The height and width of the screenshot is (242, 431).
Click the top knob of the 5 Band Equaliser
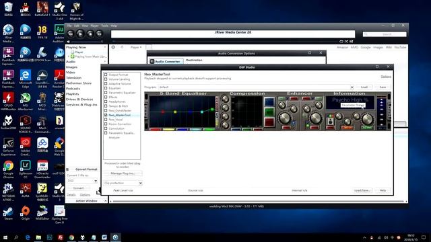coord(225,99)
